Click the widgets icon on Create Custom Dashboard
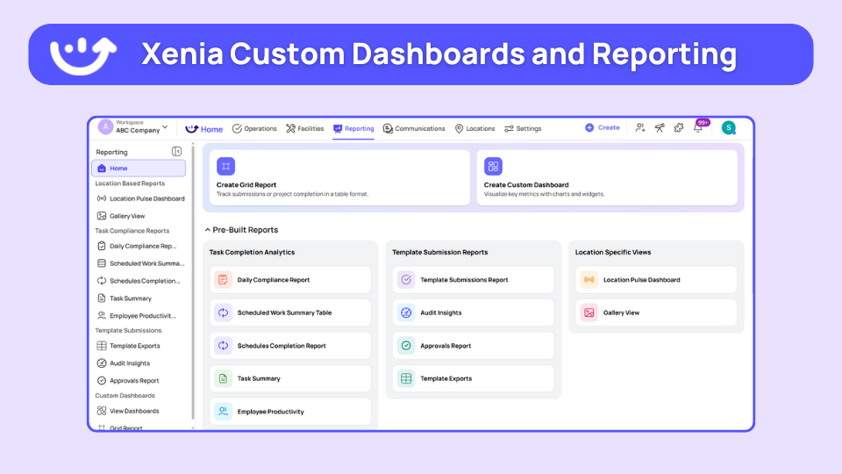This screenshot has height=474, width=842. pos(493,166)
